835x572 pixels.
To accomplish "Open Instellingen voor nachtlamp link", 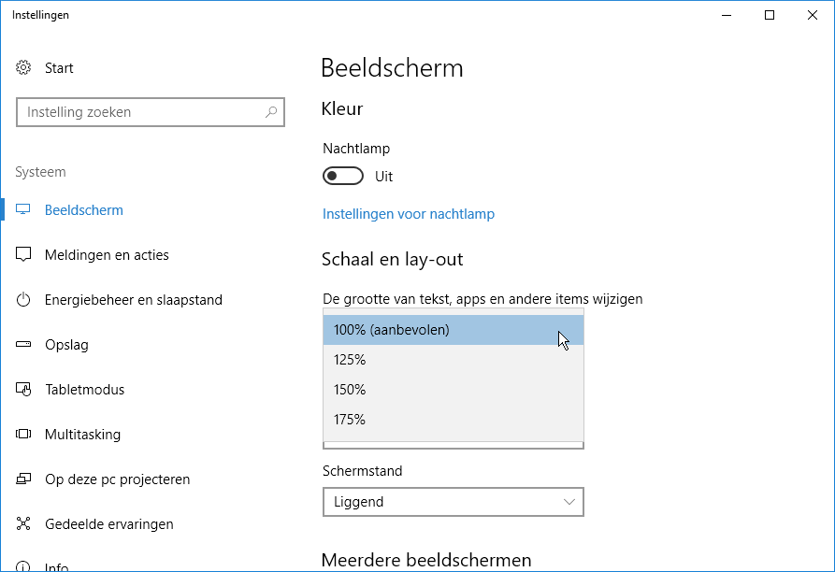I will [409, 214].
